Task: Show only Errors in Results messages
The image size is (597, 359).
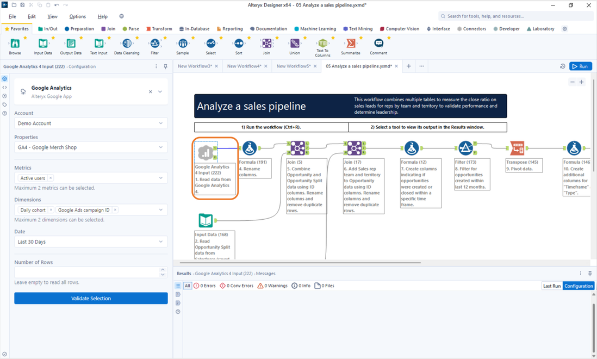Action: coord(204,286)
